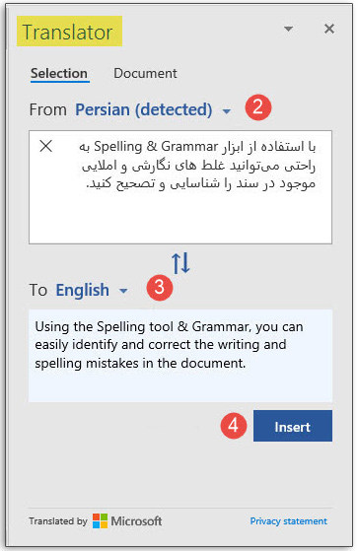
Task: Click the Microsoft four-color logo
Action: (101, 520)
